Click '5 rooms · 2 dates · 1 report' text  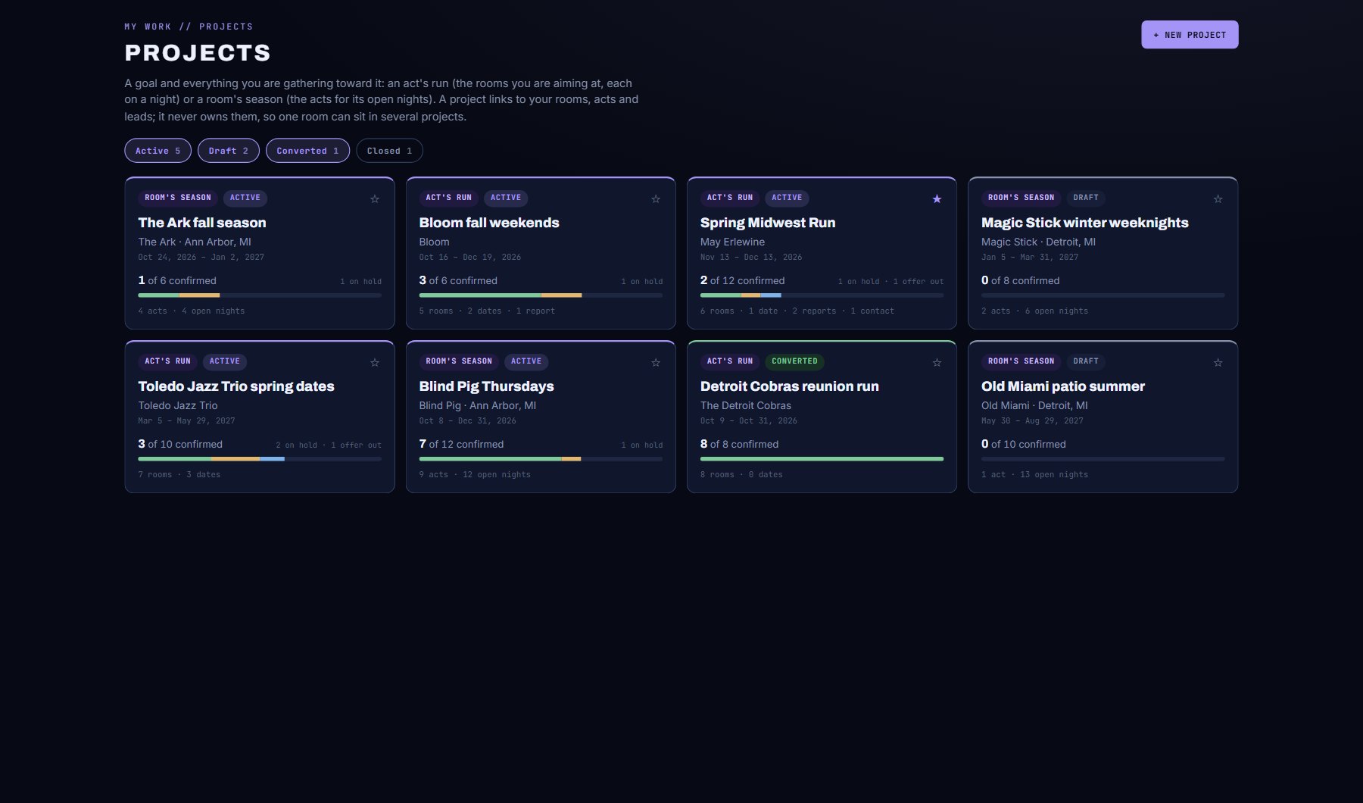(x=487, y=311)
